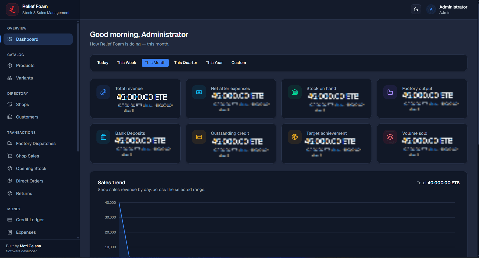Click the Products box icon
Viewport: 479px width, 258px height.
[x=10, y=65]
